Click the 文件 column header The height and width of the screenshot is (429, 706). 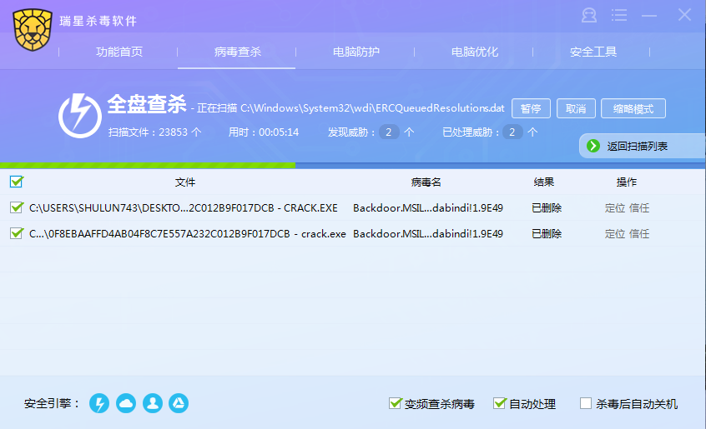(x=185, y=182)
